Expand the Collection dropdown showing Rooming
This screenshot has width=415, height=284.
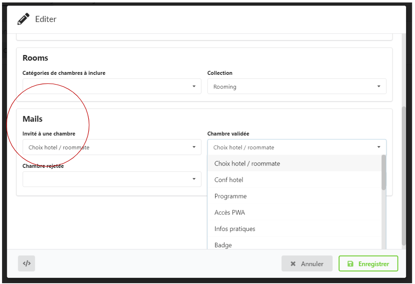[296, 87]
